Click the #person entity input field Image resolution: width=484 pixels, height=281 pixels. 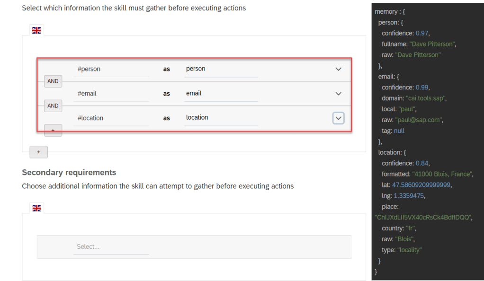tap(111, 69)
